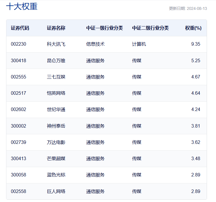The image size is (216, 202).
Task: Select the name 恺英网络
Action: pyautogui.click(x=56, y=93)
